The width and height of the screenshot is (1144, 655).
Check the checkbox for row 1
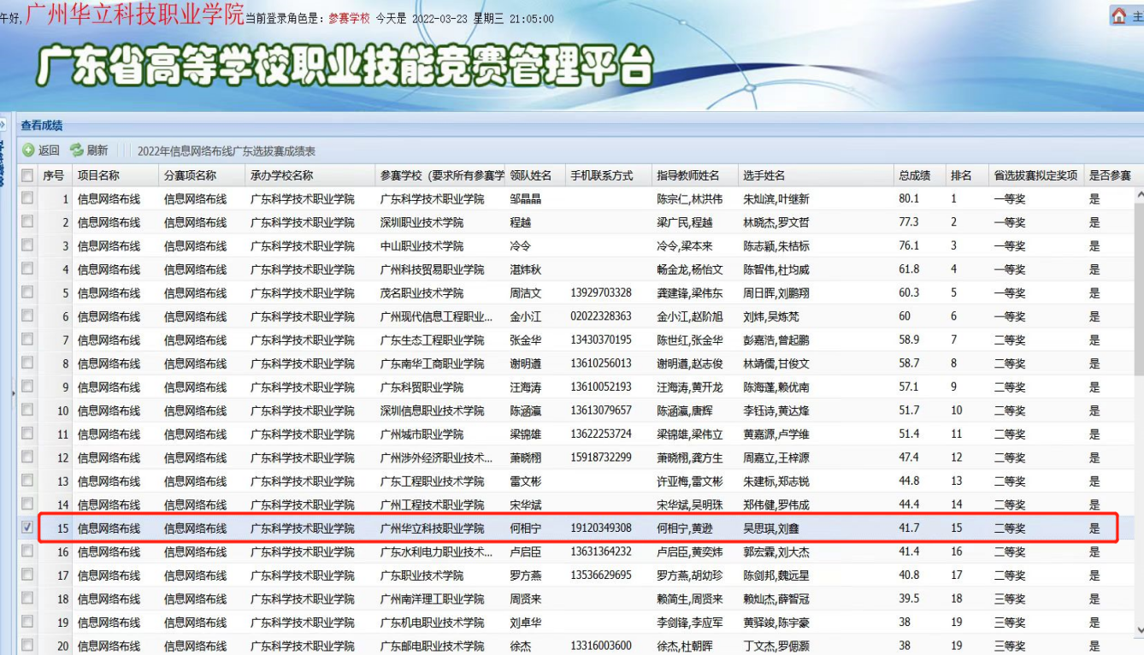(x=28, y=198)
